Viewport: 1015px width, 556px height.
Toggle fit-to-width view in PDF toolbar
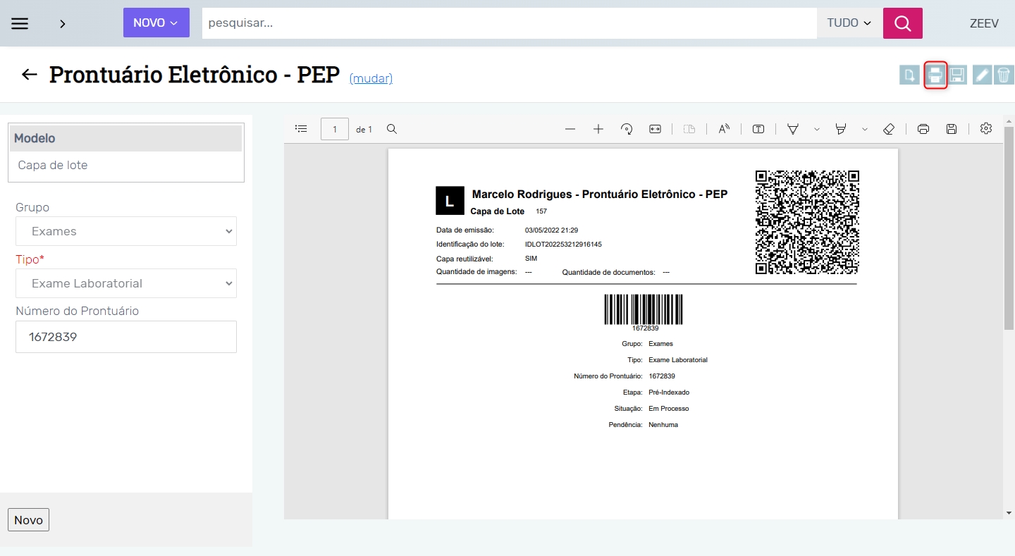tap(655, 129)
